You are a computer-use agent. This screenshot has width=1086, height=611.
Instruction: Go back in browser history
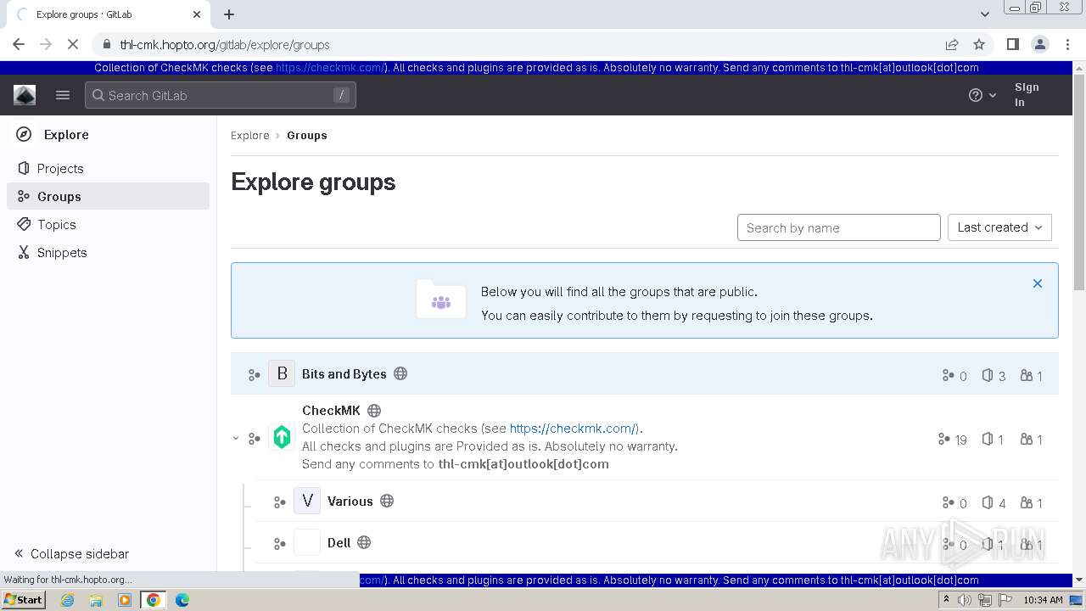[19, 44]
